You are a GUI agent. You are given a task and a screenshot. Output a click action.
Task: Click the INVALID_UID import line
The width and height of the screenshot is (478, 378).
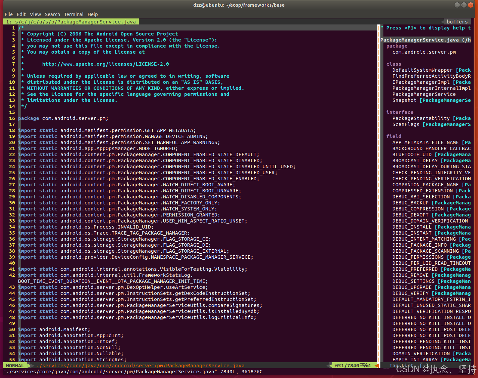[x=86, y=227]
